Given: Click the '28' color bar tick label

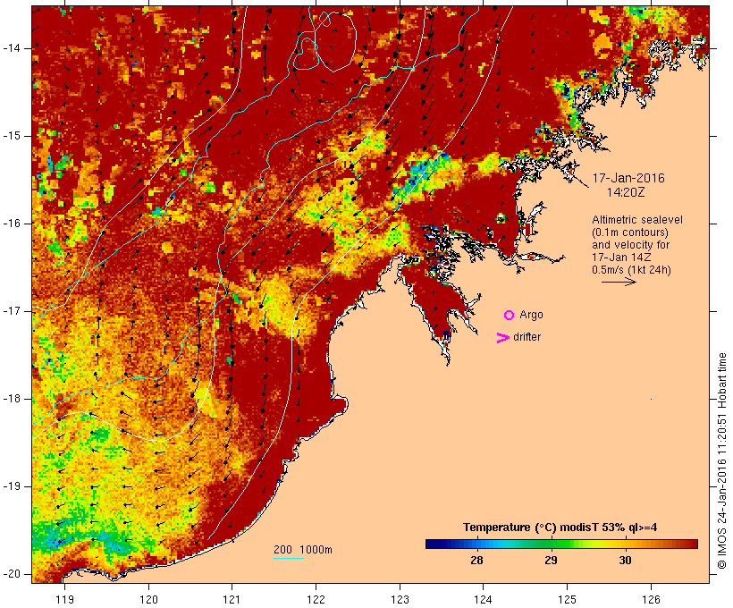Looking at the screenshot, I should point(476,561).
